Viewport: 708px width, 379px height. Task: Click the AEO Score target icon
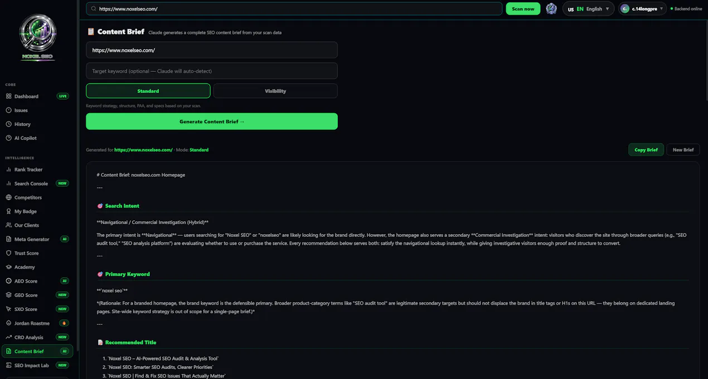click(x=8, y=281)
